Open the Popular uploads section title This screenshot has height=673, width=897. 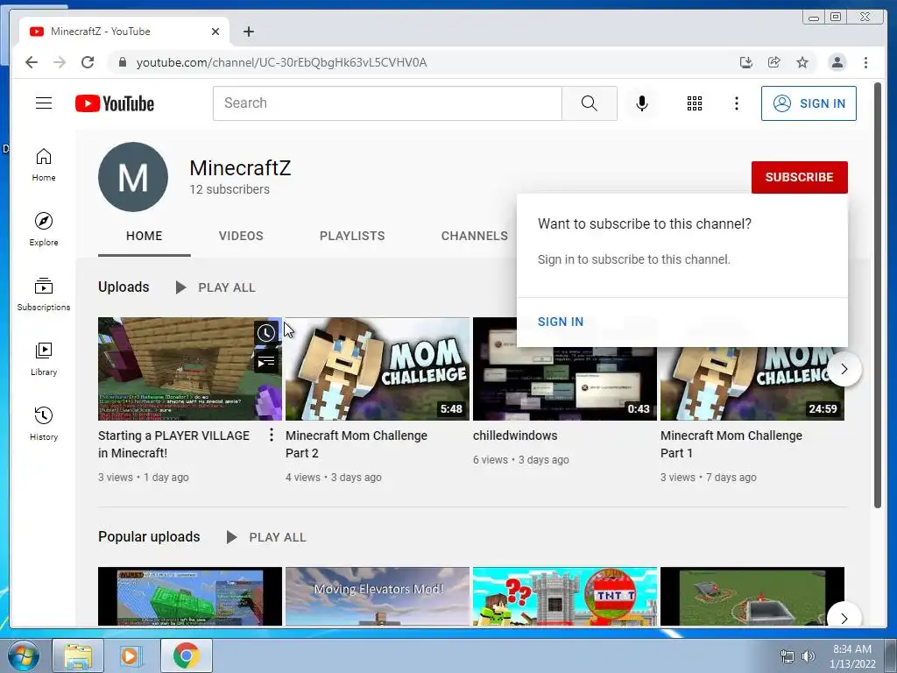pos(149,537)
